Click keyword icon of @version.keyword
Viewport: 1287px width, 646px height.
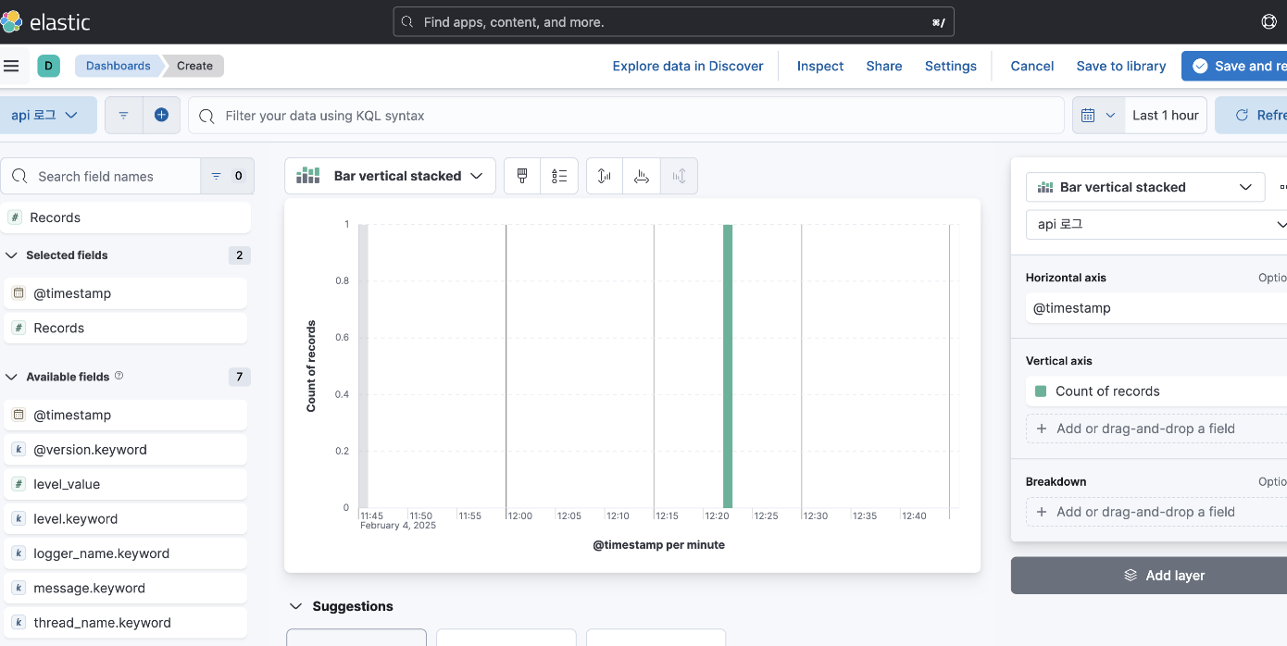19,450
